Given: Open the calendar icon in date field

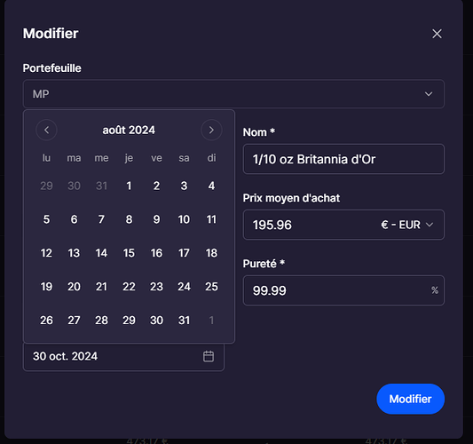Looking at the screenshot, I should pos(209,356).
